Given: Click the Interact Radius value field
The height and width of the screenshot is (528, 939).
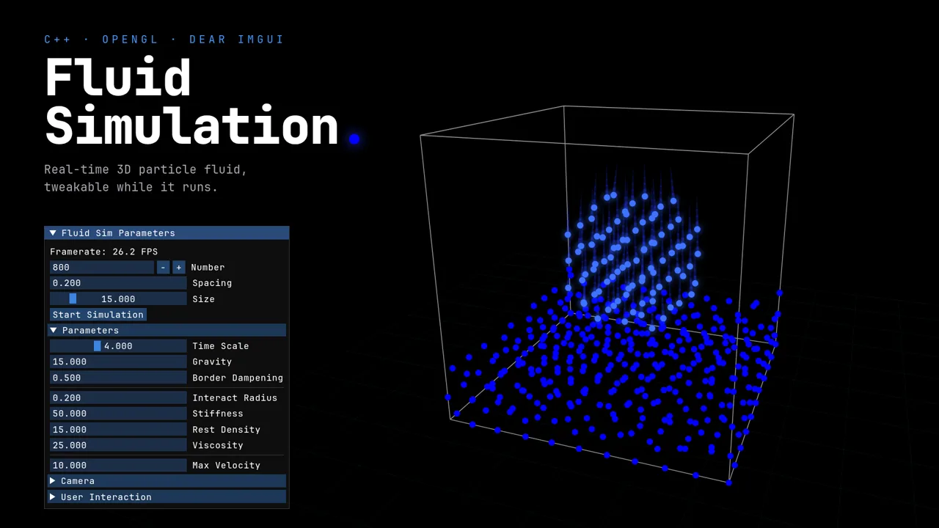Looking at the screenshot, I should click(x=118, y=397).
